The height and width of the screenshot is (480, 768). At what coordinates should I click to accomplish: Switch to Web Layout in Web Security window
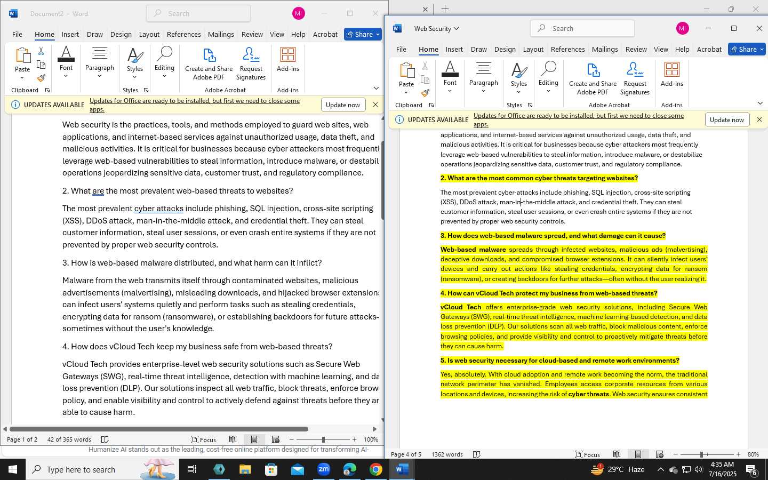659,454
